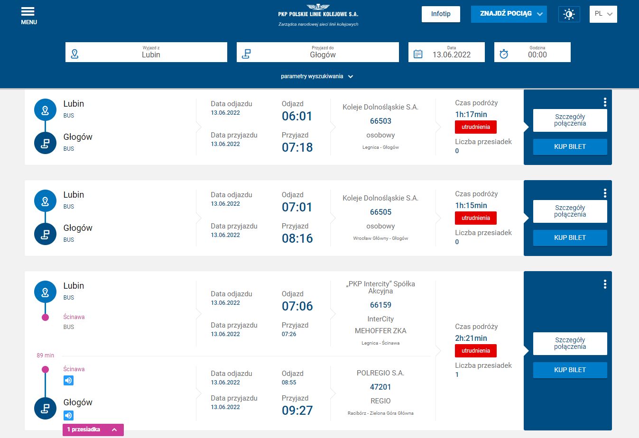Toggle the high contrast mode icon
The height and width of the screenshot is (438, 639).
pyautogui.click(x=569, y=14)
